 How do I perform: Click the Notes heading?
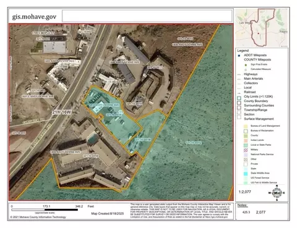(243, 205)
